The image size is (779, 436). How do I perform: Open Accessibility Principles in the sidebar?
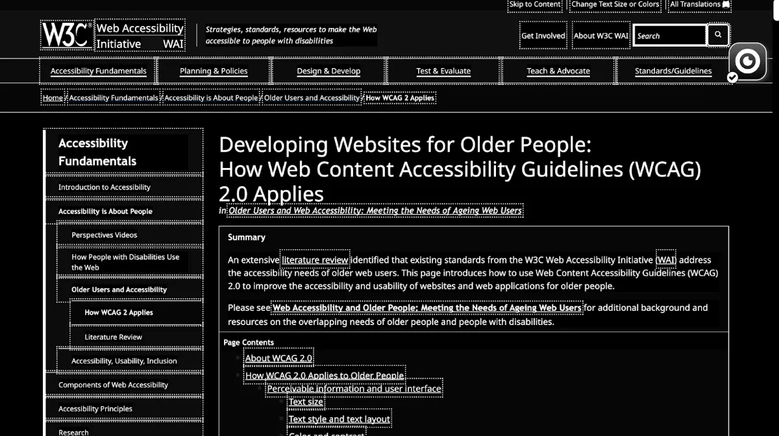[123, 409]
